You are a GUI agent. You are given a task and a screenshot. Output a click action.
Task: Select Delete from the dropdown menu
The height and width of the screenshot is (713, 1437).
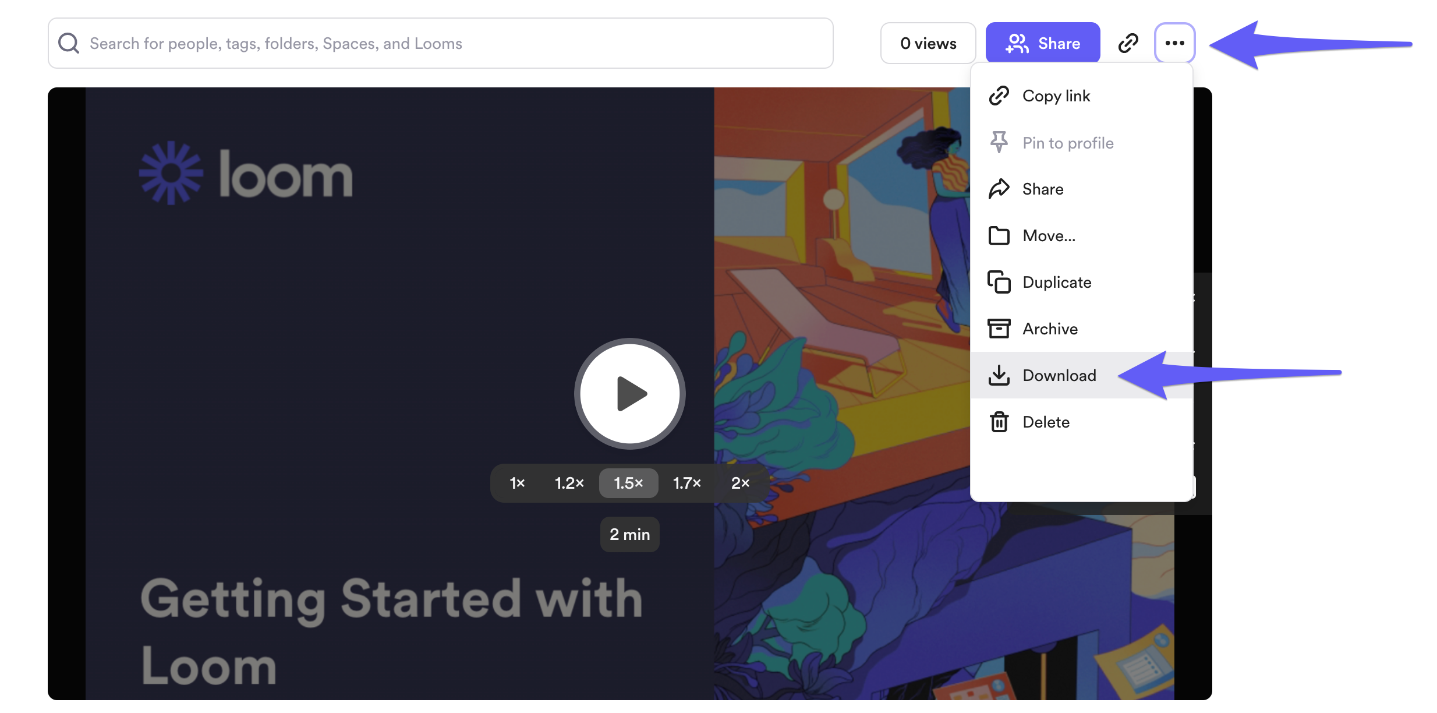pyautogui.click(x=1046, y=421)
